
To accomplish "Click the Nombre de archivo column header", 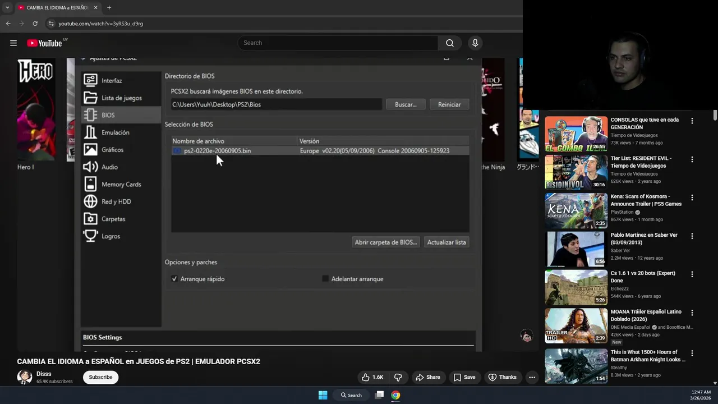I will click(x=198, y=141).
